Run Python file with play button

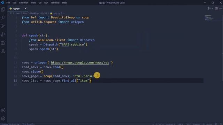pyautogui.click(x=209, y=8)
